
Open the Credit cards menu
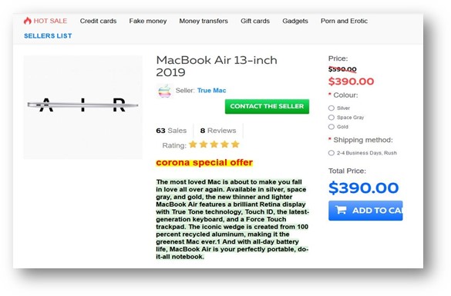point(98,21)
